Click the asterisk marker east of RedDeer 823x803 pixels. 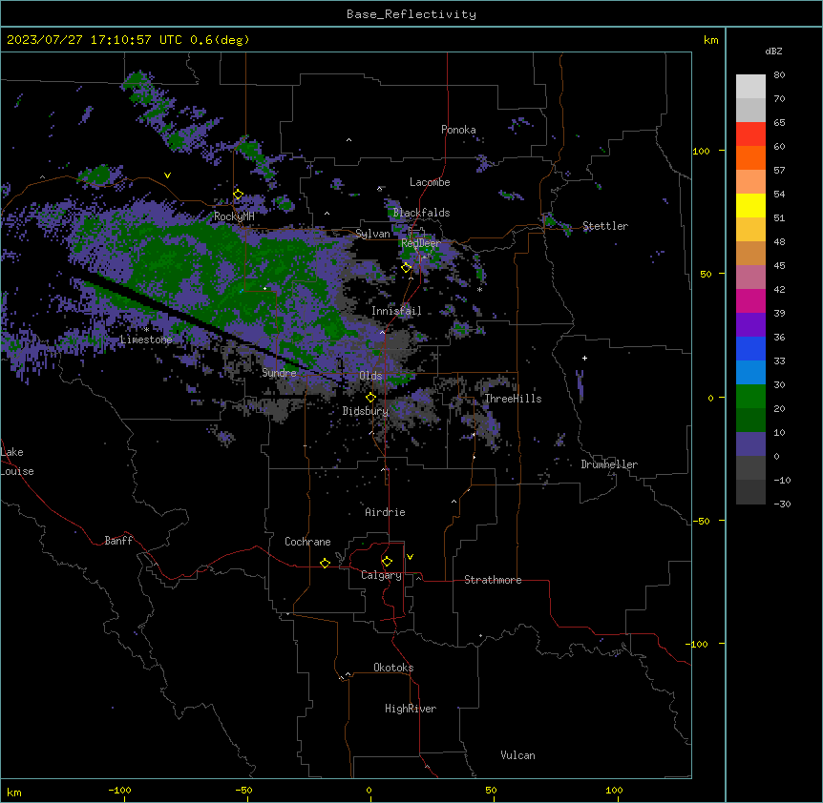click(x=479, y=290)
